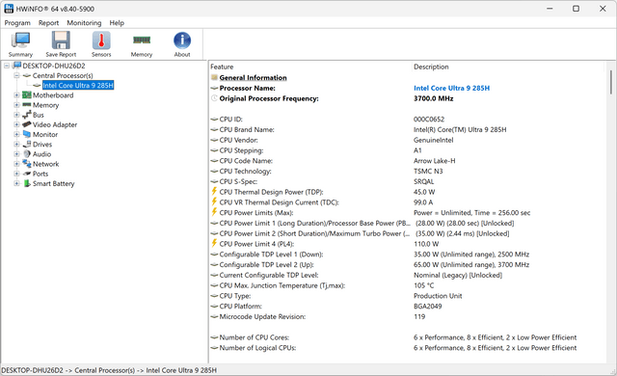The image size is (617, 376).
Task: Select the Video Adapter tree item label
Action: 55,124
